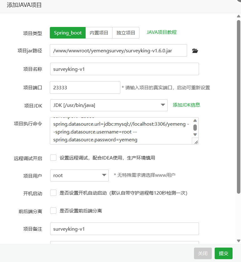Click the dialog scrollbar down arrow
The height and width of the screenshot is (262, 241).
[x=238, y=241]
